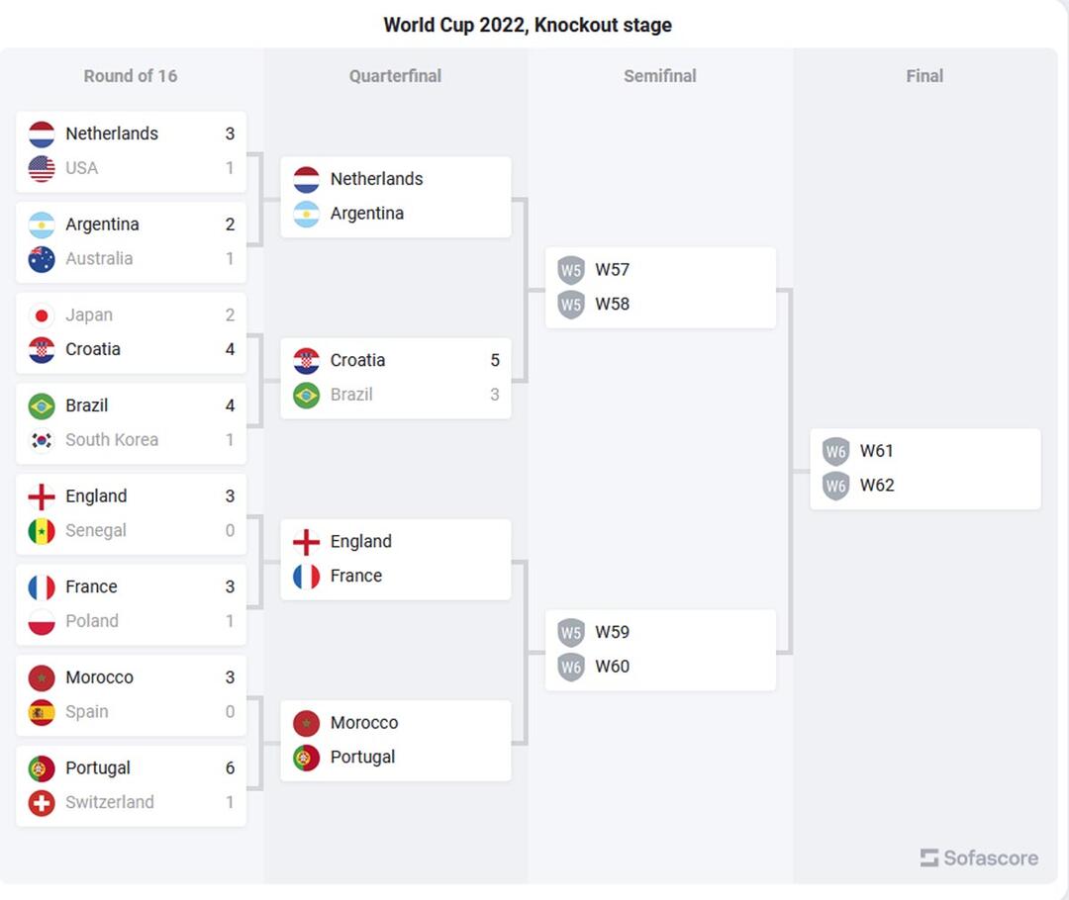
Task: Click the Sofascore logo
Action: (979, 857)
